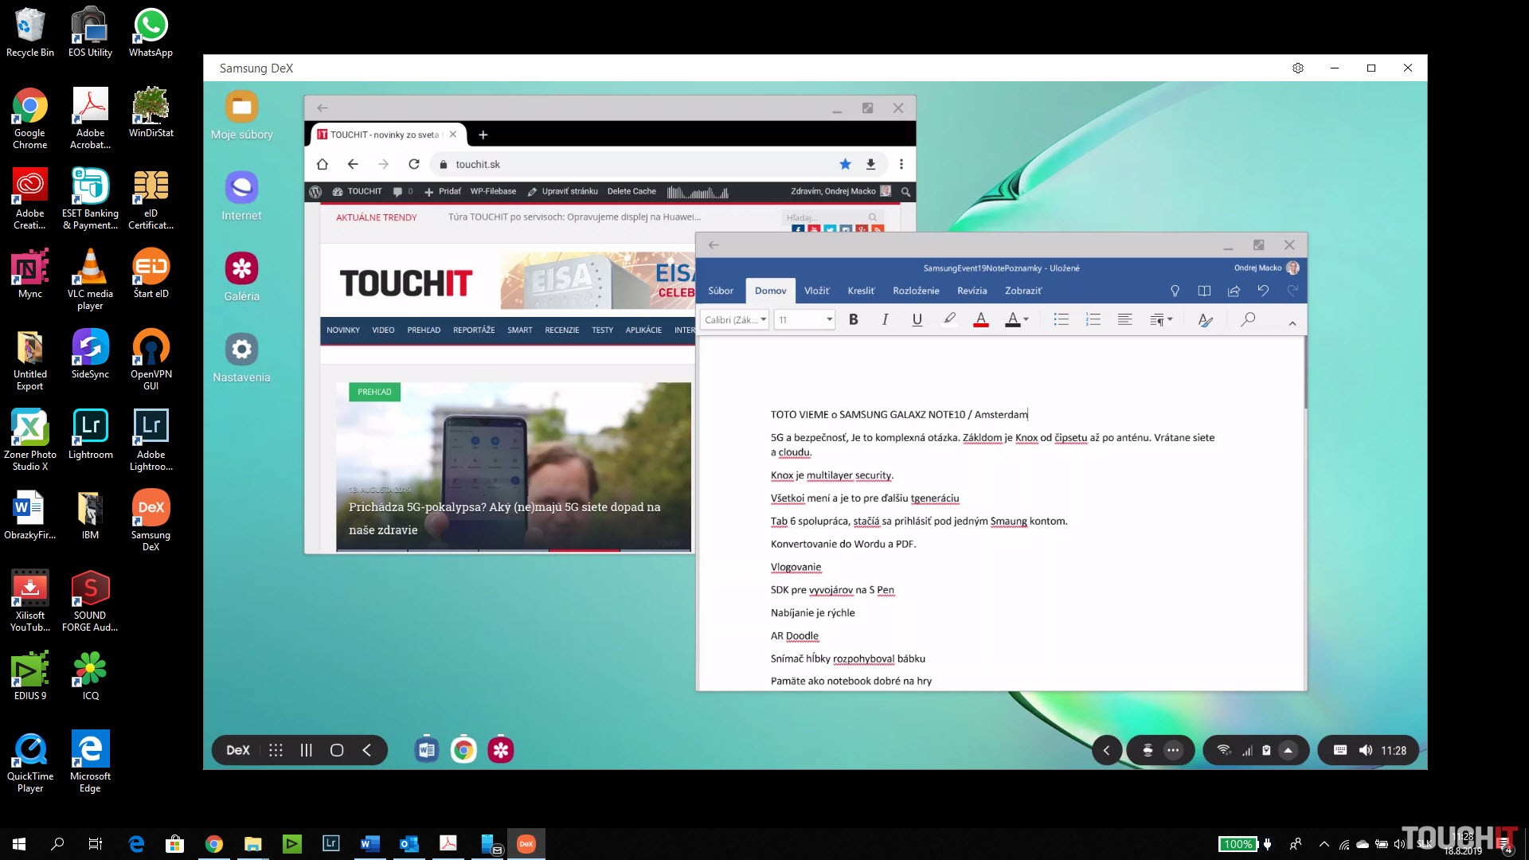Toggle italic formatting in Word

pyautogui.click(x=885, y=320)
